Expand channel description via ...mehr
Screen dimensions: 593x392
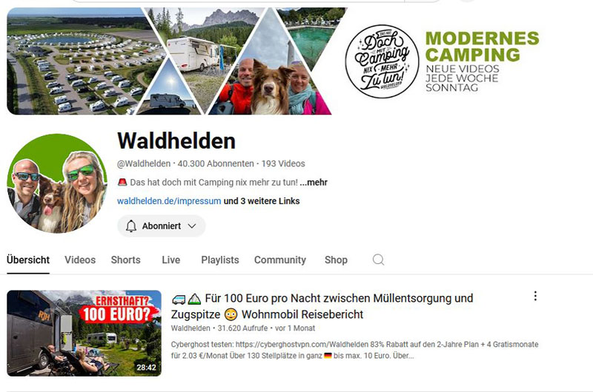coord(314,182)
